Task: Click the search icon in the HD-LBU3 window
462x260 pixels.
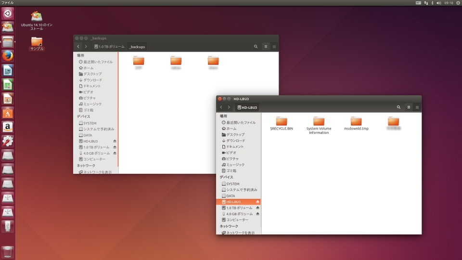Action: pyautogui.click(x=398, y=107)
